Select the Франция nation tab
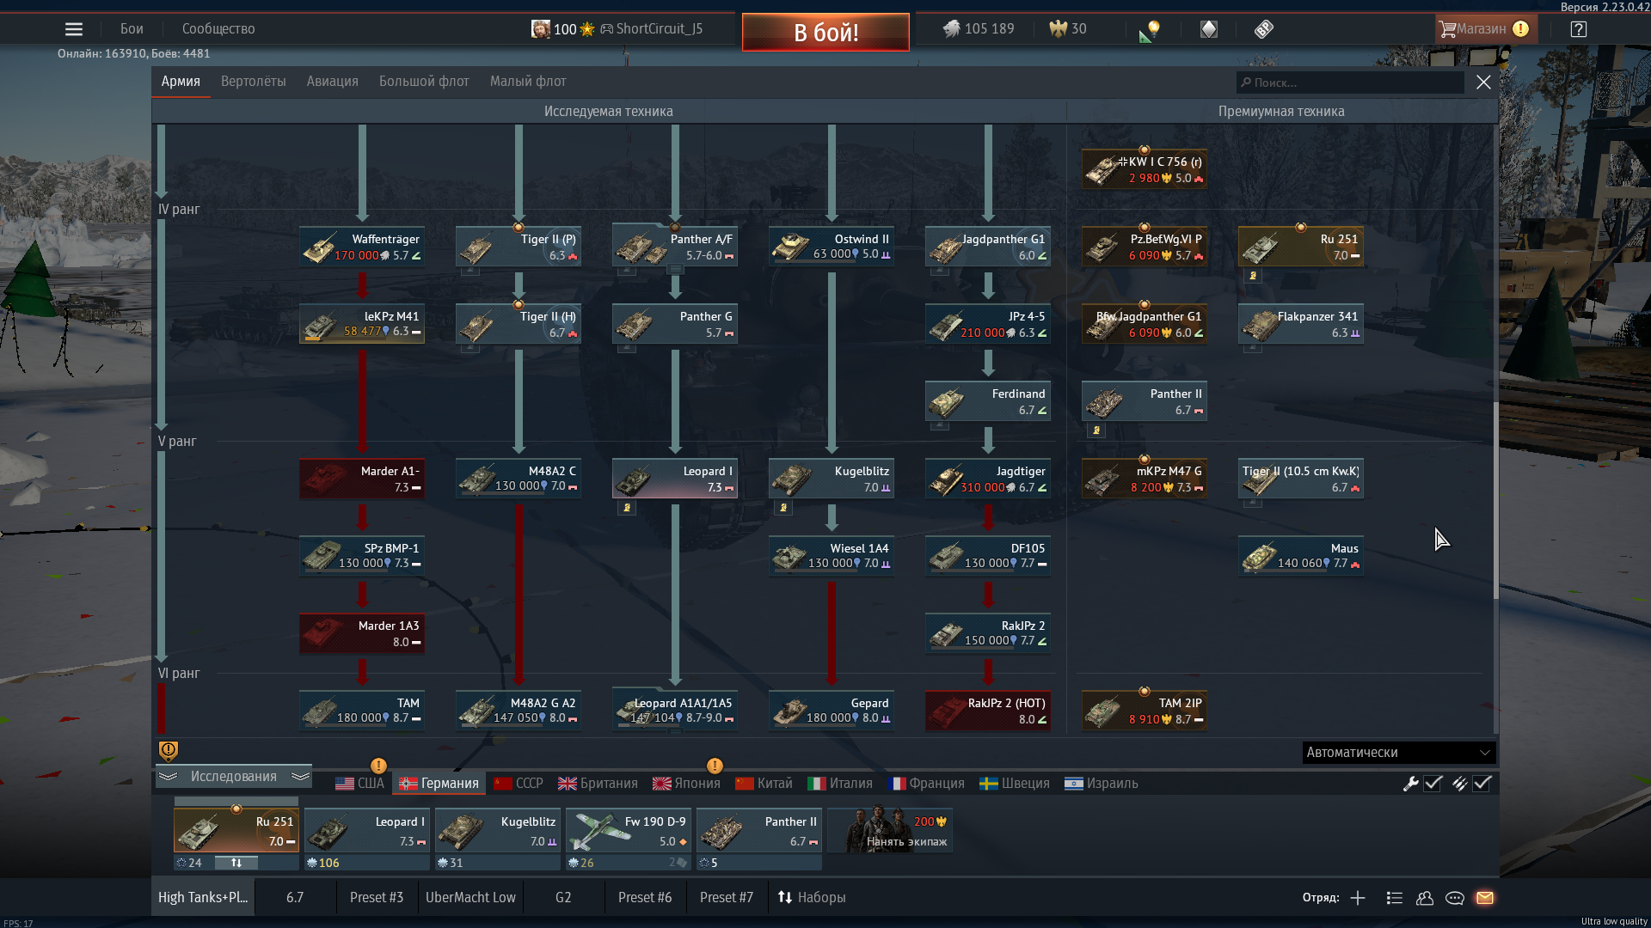This screenshot has height=928, width=1651. click(926, 784)
